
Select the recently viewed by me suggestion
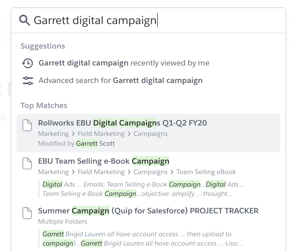tap(124, 63)
